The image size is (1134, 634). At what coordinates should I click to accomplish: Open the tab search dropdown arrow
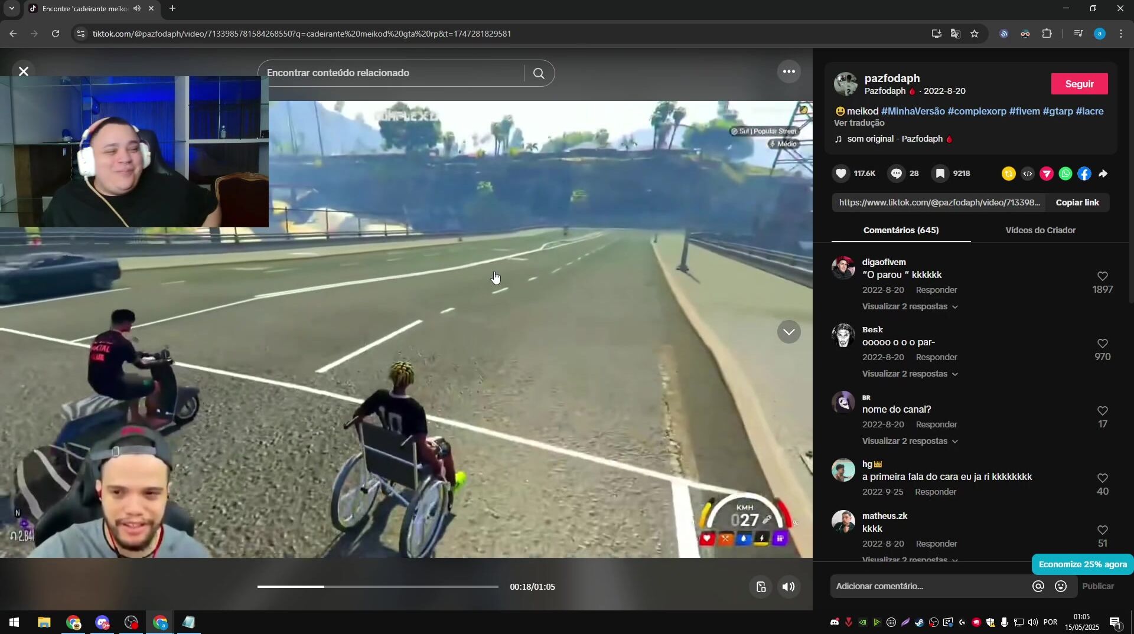11,8
